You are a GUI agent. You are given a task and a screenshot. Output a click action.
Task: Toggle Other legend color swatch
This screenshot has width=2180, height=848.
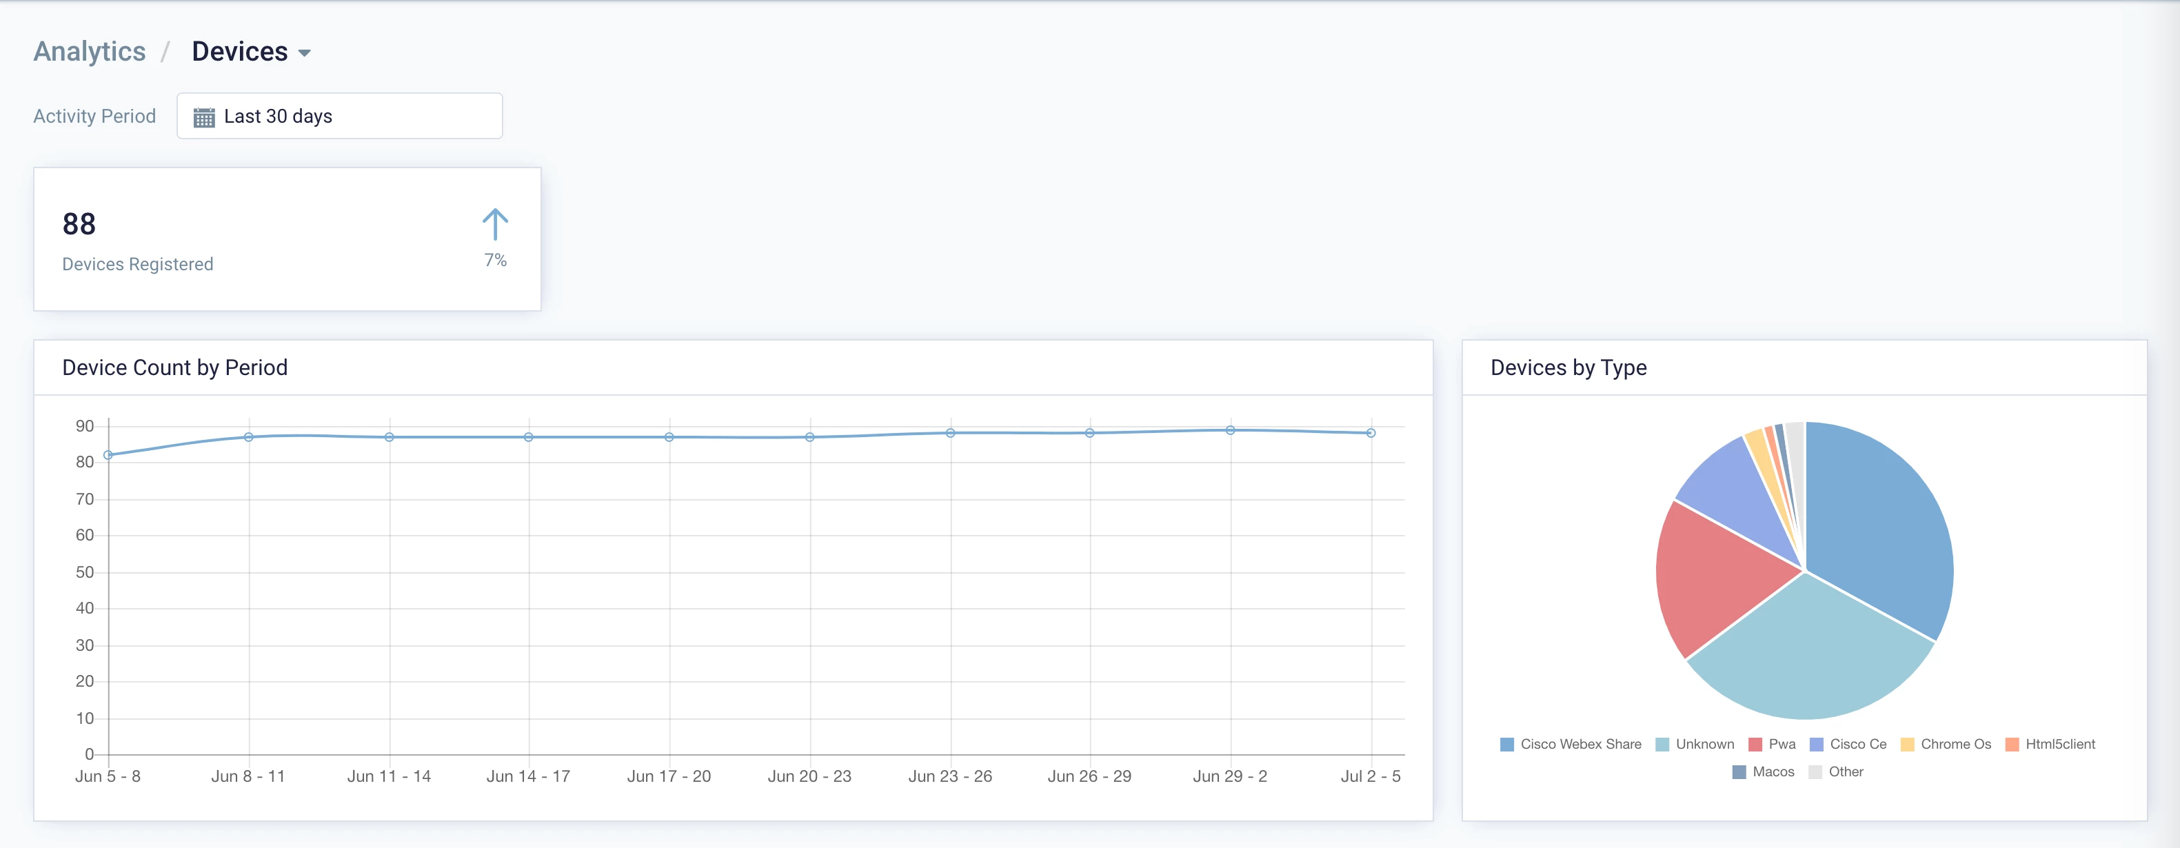tap(1815, 772)
